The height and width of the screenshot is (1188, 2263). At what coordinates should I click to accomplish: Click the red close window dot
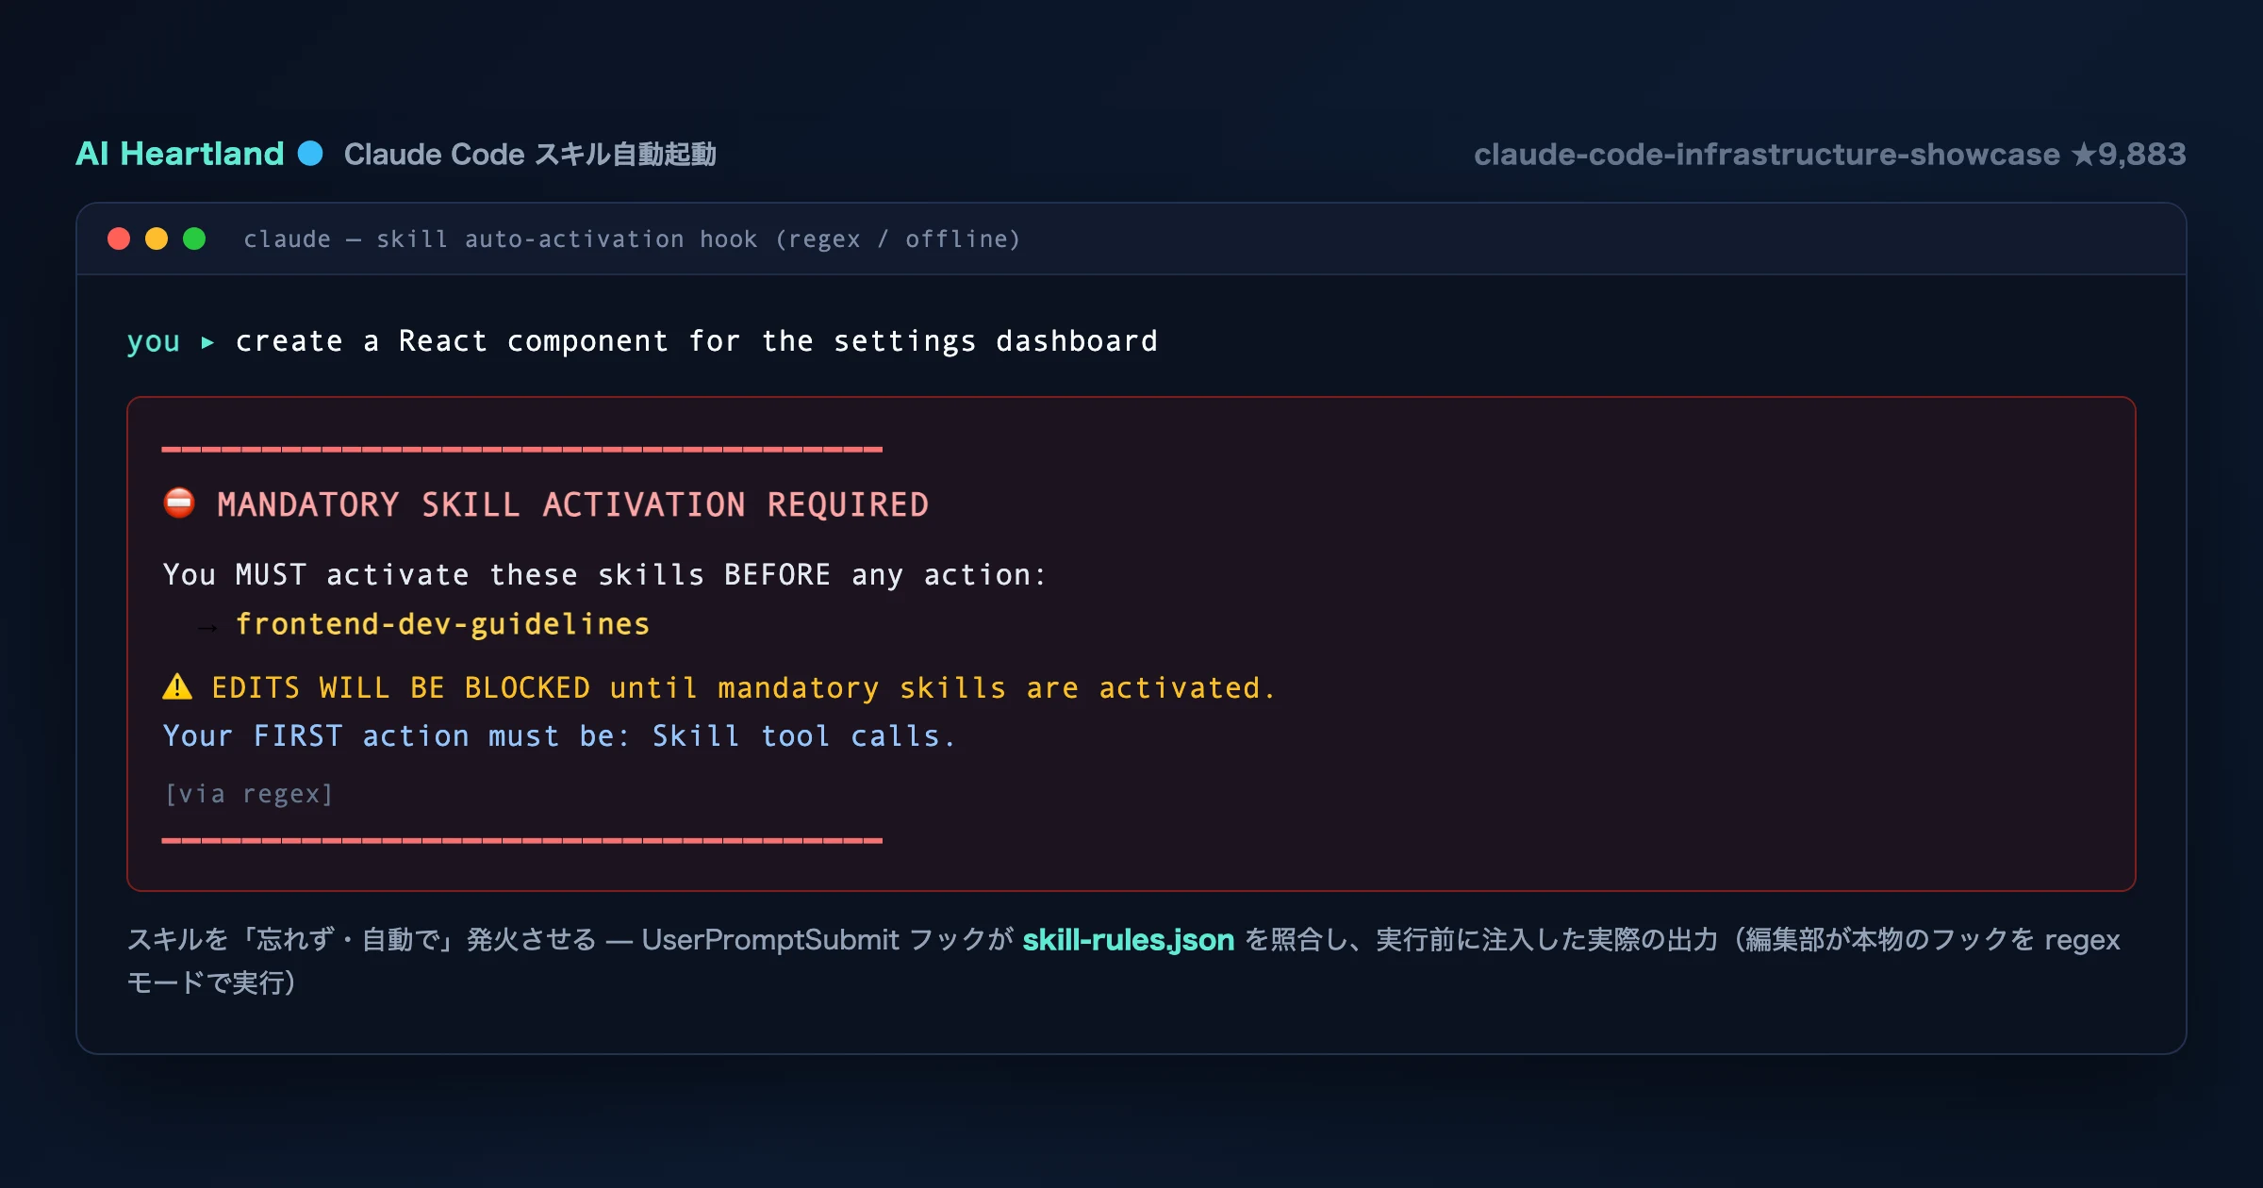coord(119,239)
